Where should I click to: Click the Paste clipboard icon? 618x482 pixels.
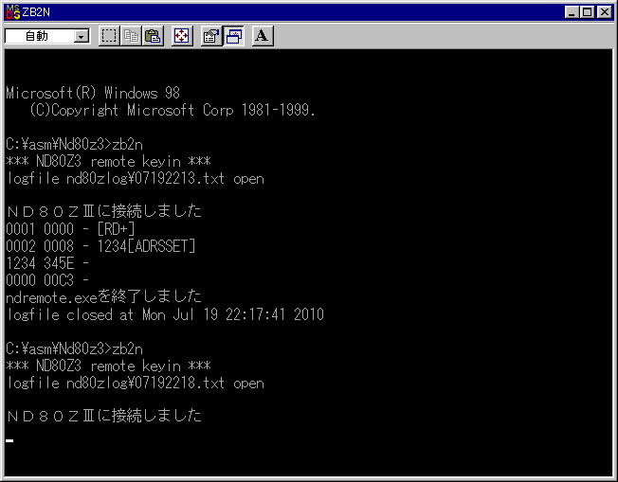click(153, 36)
